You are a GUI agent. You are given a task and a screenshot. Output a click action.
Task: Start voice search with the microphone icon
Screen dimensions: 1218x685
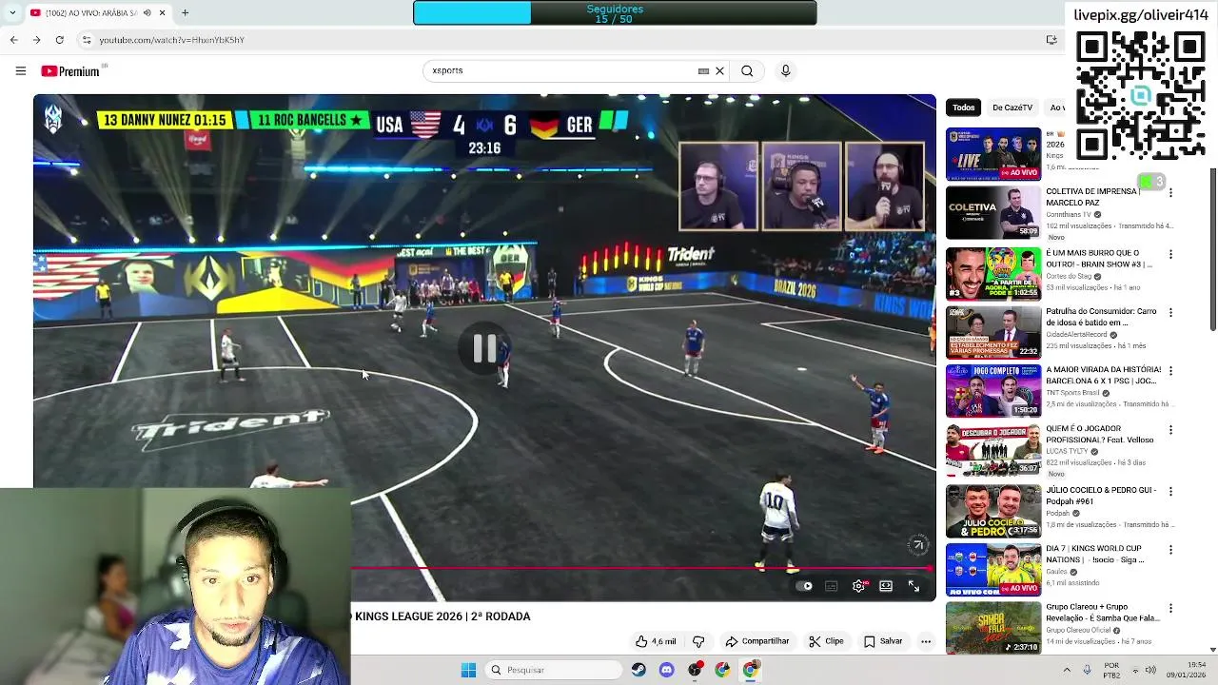(785, 70)
